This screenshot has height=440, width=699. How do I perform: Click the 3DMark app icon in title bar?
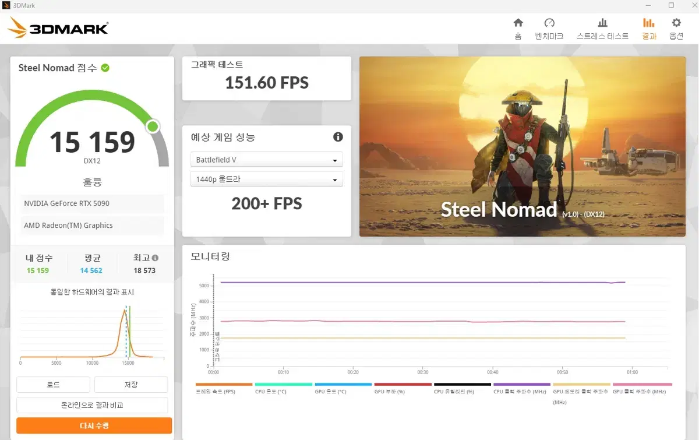click(x=6, y=5)
